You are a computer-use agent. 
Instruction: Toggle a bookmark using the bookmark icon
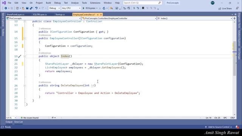point(143,8)
